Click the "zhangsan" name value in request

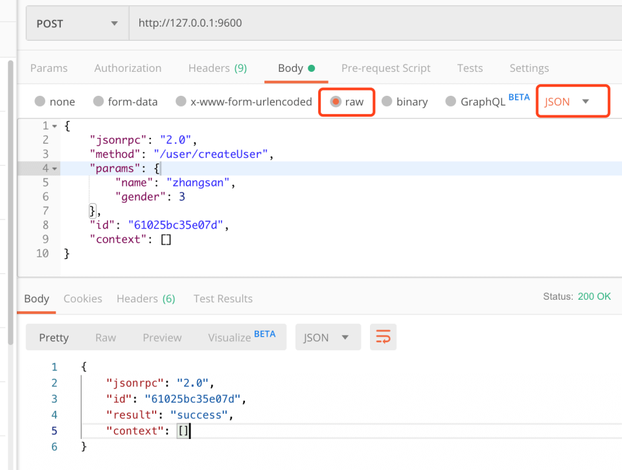(x=198, y=183)
